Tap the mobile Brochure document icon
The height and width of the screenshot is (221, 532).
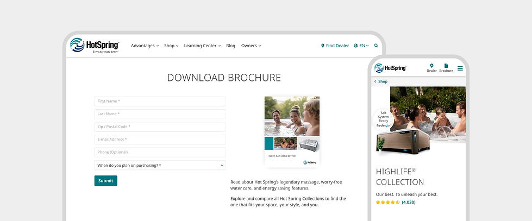pos(446,66)
